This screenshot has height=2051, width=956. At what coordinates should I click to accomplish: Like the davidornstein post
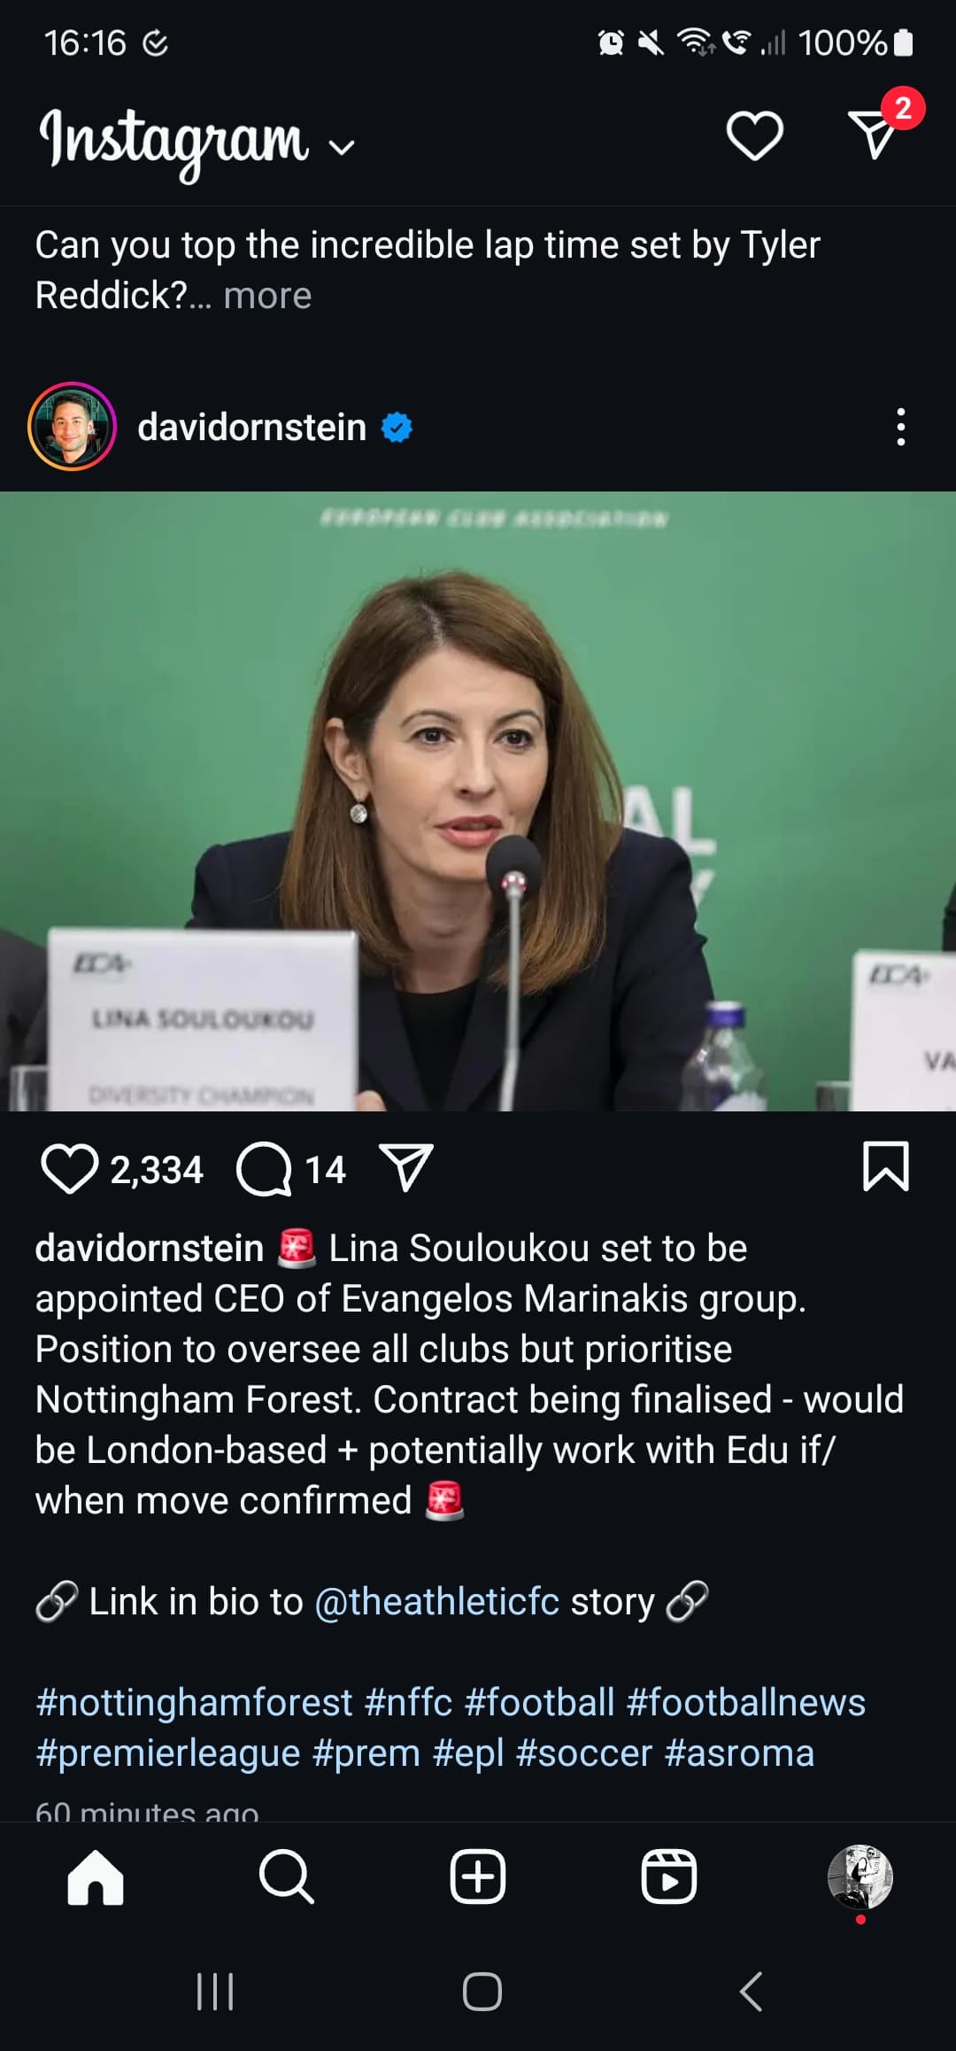[x=69, y=1169]
